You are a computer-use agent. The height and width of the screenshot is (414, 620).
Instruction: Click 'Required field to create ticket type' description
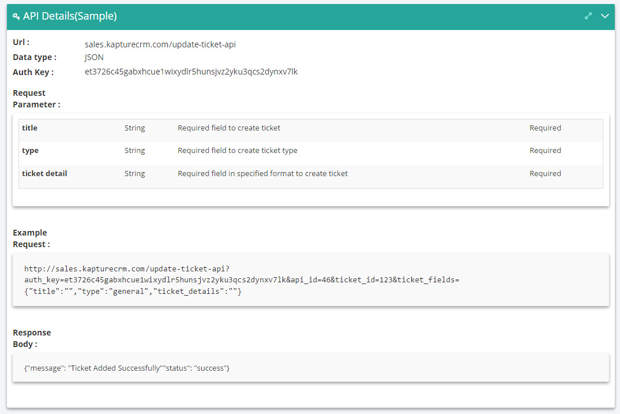pyautogui.click(x=237, y=150)
